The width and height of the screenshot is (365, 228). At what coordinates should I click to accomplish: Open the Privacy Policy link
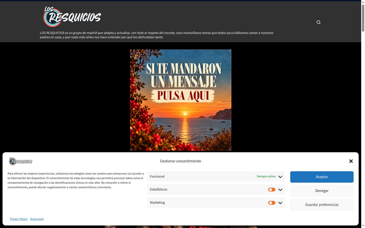[19, 219]
